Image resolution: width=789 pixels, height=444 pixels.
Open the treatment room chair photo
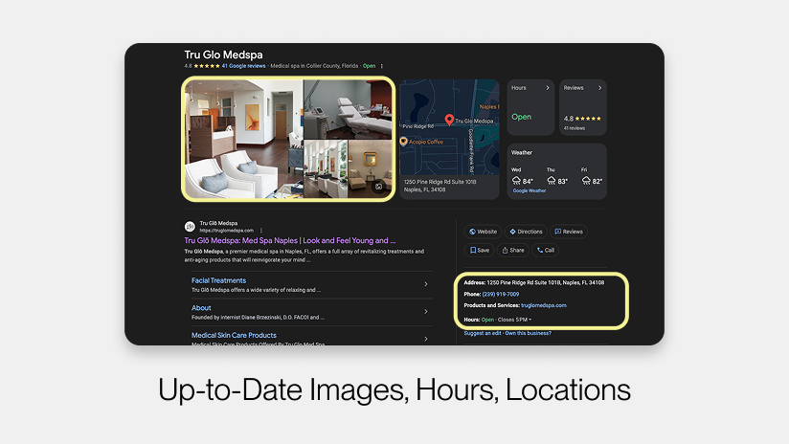click(348, 109)
